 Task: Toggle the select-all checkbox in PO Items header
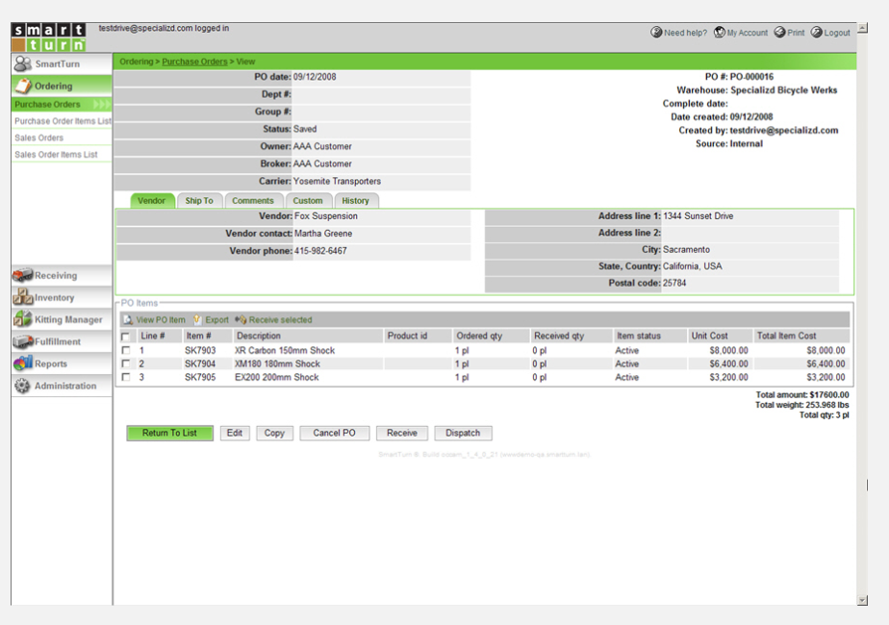(125, 336)
